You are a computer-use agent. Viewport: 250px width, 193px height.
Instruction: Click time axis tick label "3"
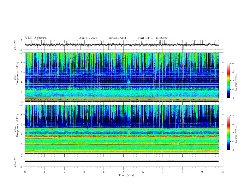point(84,172)
